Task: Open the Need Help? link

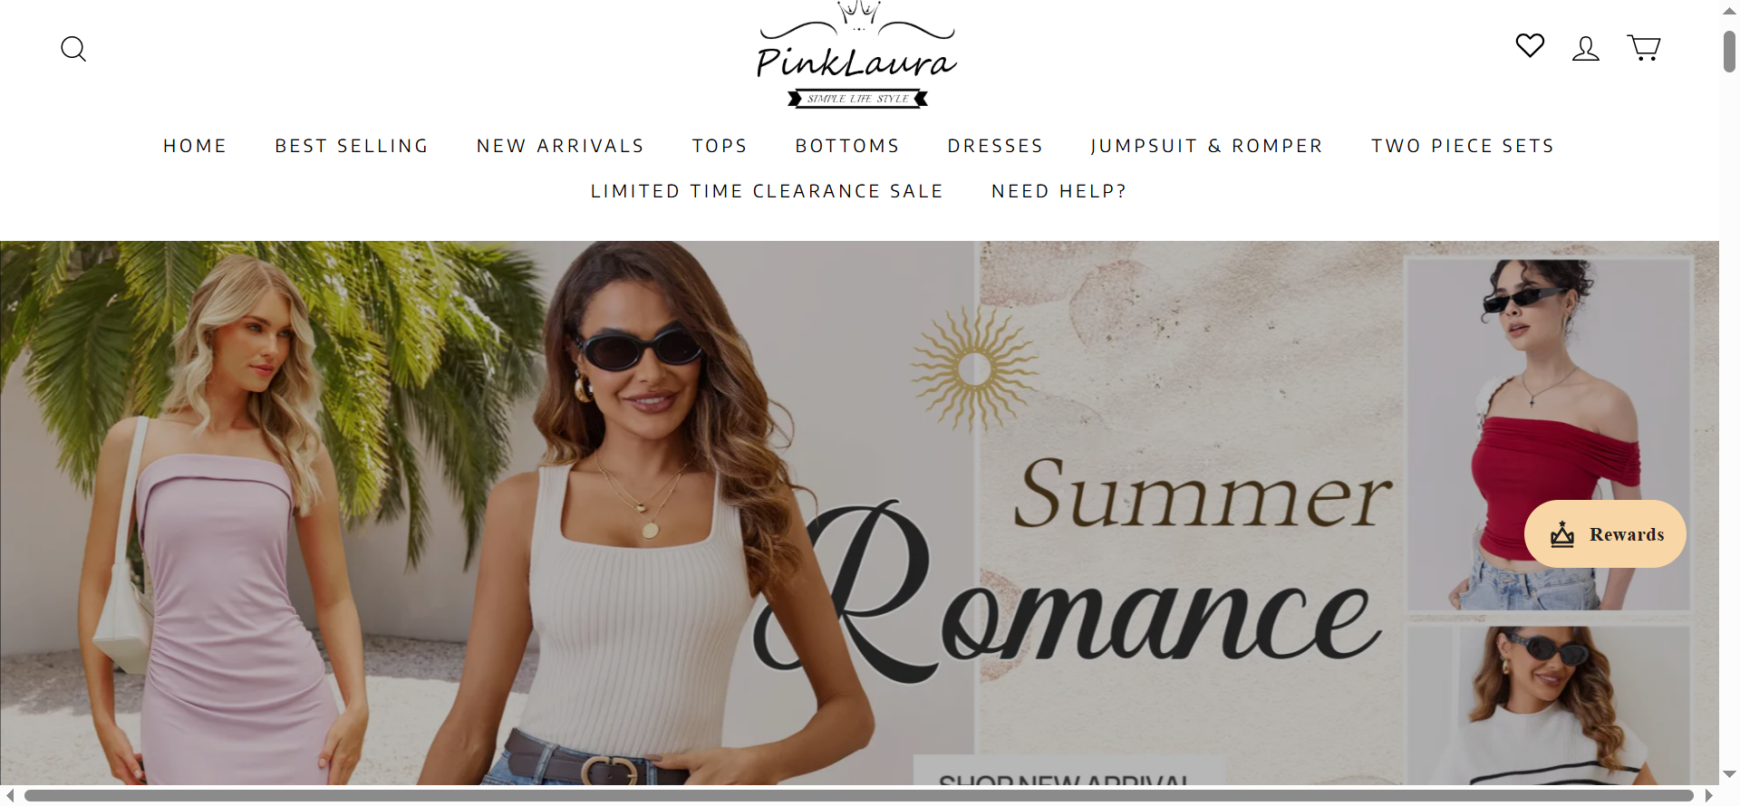Action: [1058, 191]
